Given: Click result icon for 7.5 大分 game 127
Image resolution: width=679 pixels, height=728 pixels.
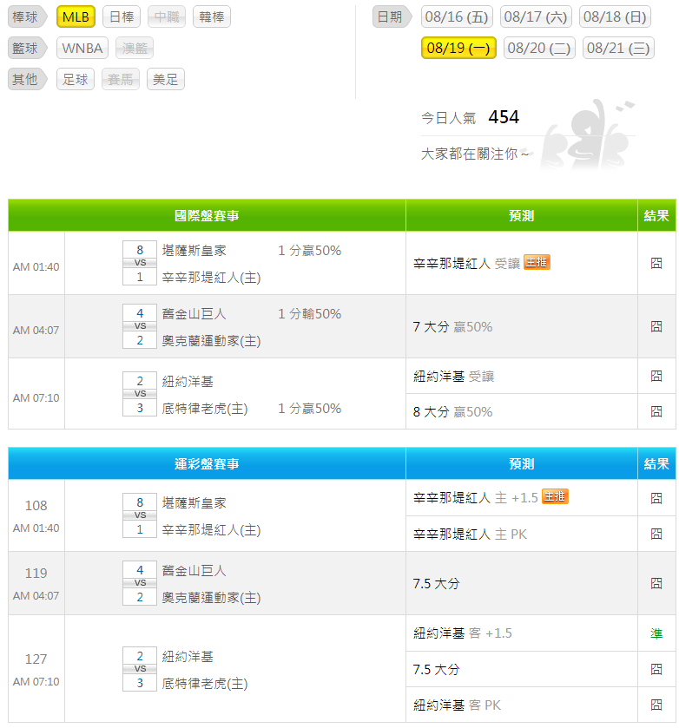Looking at the screenshot, I should coord(656,669).
